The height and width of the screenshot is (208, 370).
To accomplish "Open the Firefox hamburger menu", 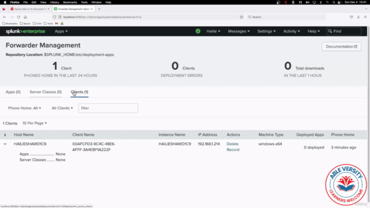I will click(365, 17).
